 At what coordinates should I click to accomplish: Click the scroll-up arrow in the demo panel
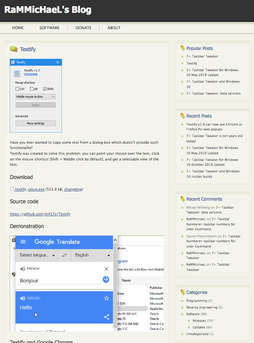[x=115, y=240]
